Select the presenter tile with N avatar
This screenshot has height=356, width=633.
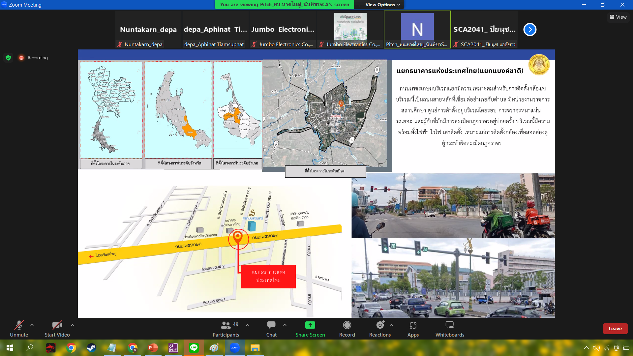click(x=417, y=30)
